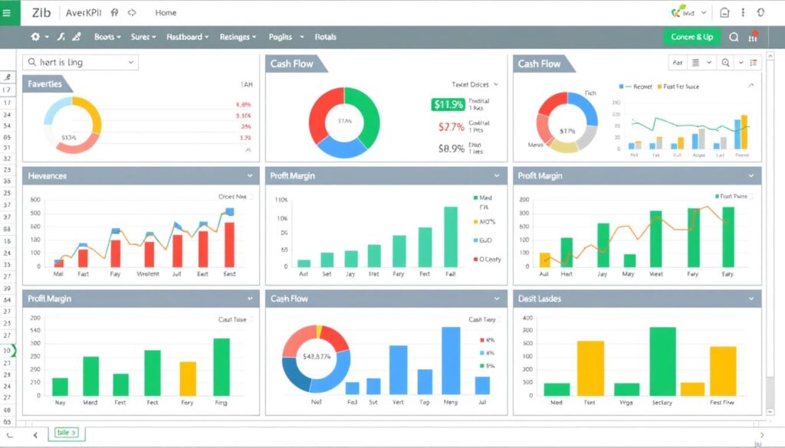Click the code brackets icon beside the home icon
This screenshot has height=448, width=785.
[x=130, y=12]
